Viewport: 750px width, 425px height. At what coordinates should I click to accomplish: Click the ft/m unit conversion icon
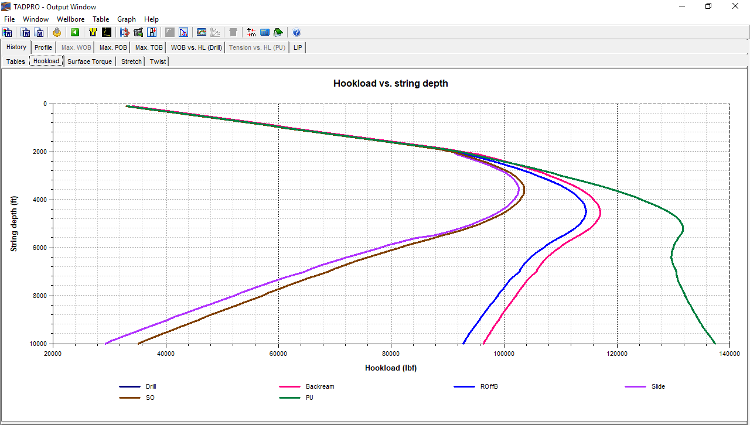pyautogui.click(x=251, y=32)
